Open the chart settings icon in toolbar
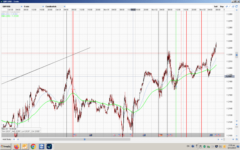 (x=233, y=7)
